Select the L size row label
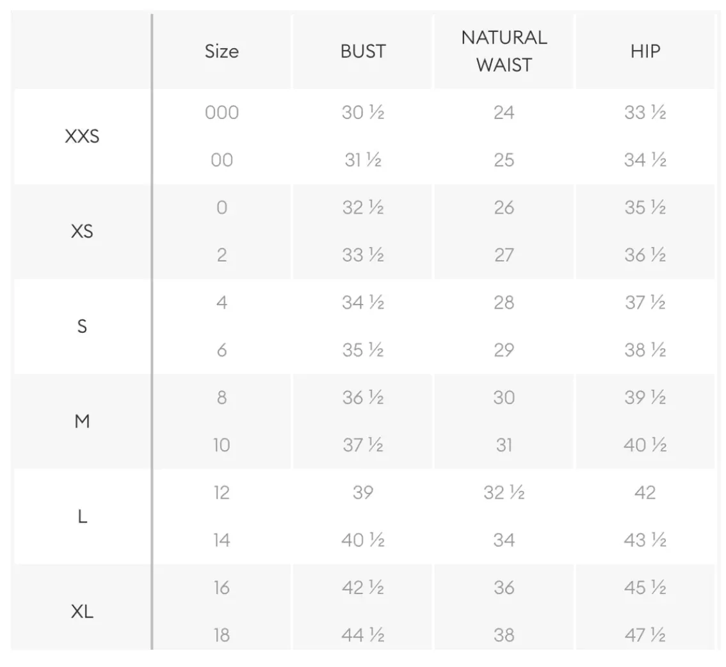The height and width of the screenshot is (667, 726). (x=82, y=517)
